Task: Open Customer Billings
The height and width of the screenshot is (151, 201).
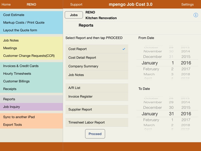Action: (x=31, y=81)
